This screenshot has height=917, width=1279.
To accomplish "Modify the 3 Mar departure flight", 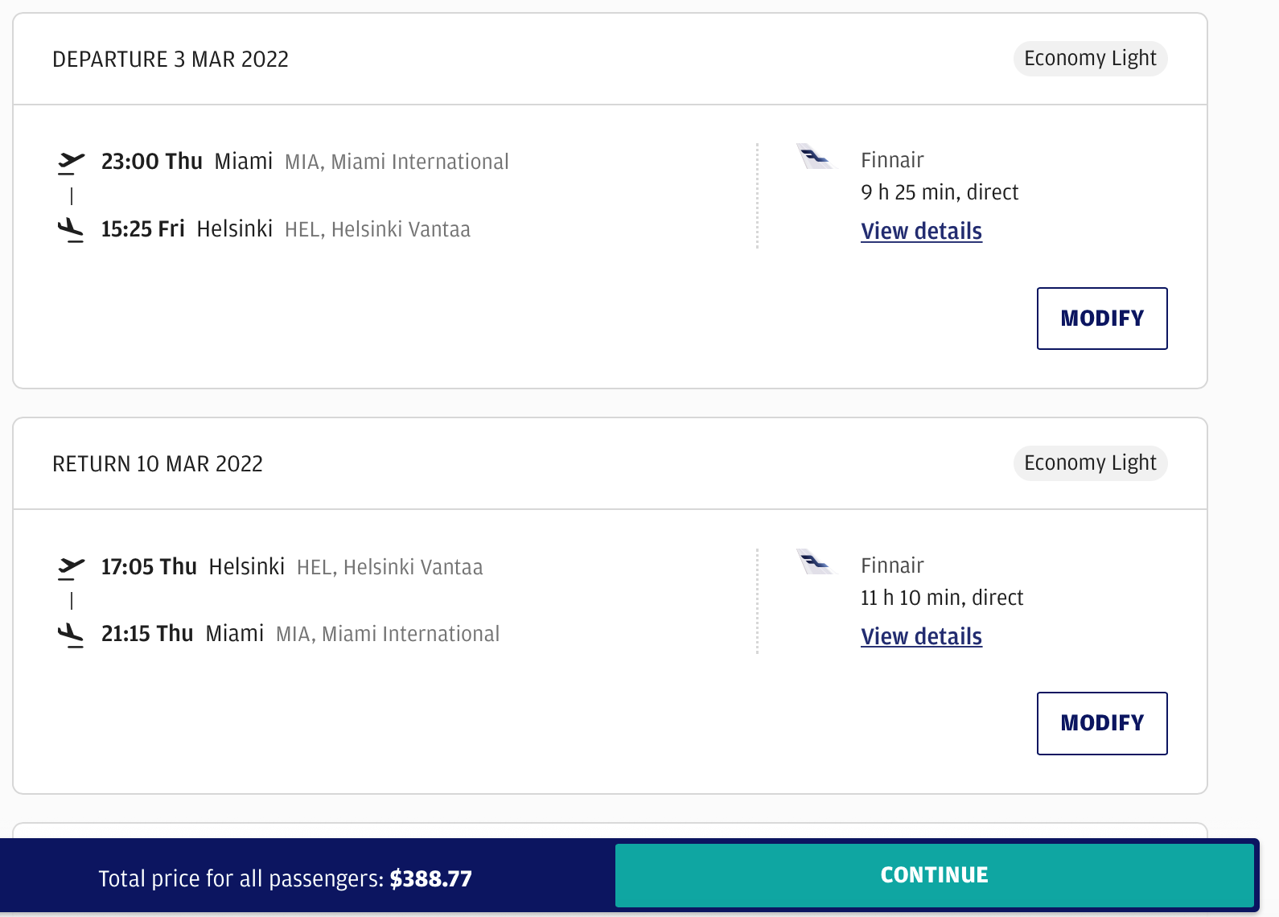I will coord(1101,319).
